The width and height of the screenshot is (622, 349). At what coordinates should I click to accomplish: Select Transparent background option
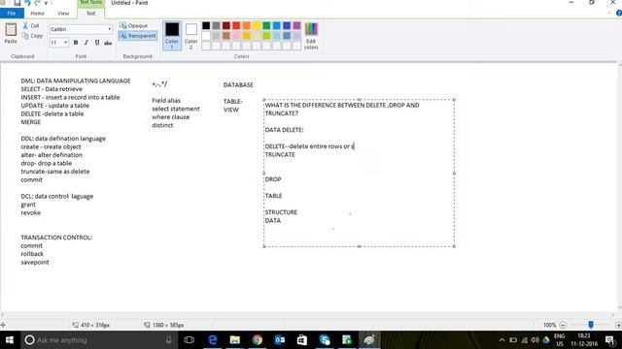point(138,36)
